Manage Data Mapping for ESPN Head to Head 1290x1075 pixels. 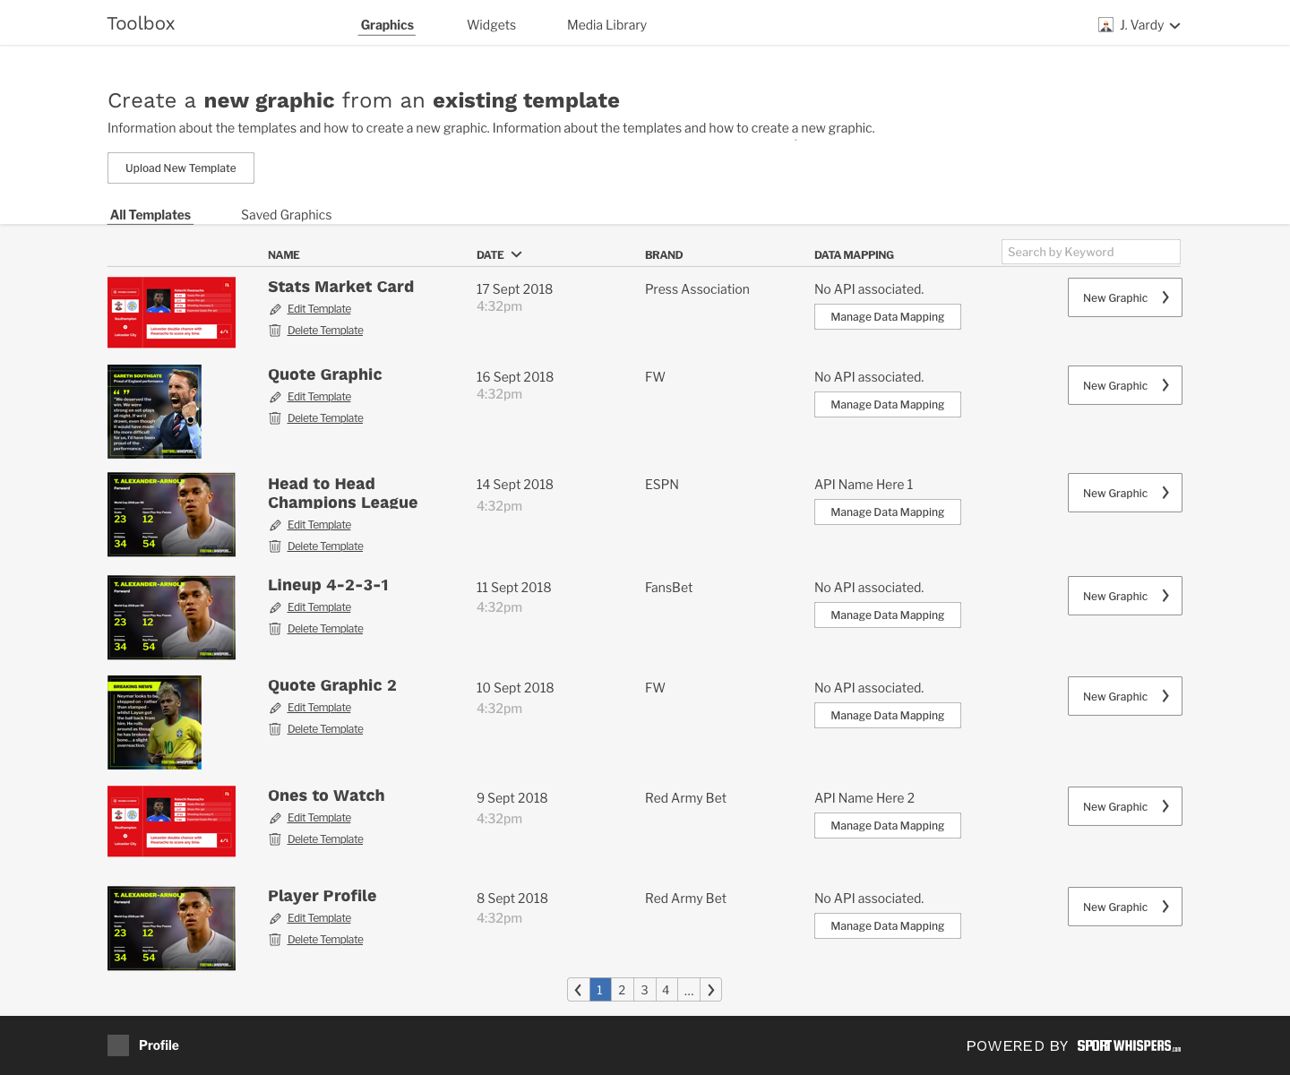(888, 512)
